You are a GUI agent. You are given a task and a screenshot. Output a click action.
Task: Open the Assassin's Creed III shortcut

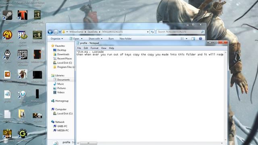tap(23, 77)
